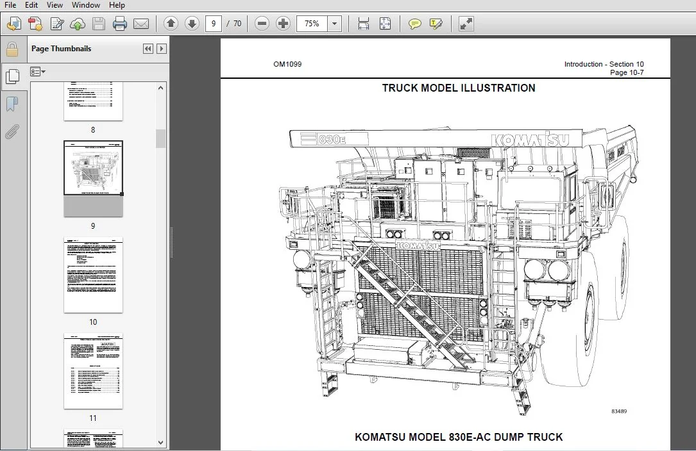Click the thumbnail scrollbar up arrow
This screenshot has width=696, height=451.
click(160, 88)
